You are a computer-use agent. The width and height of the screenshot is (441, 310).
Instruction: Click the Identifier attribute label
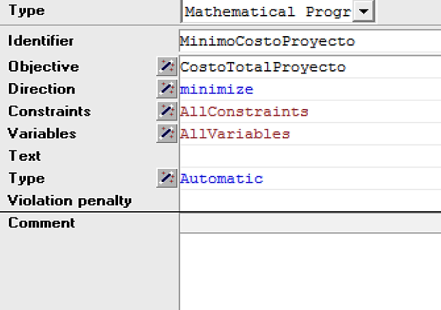(41, 41)
